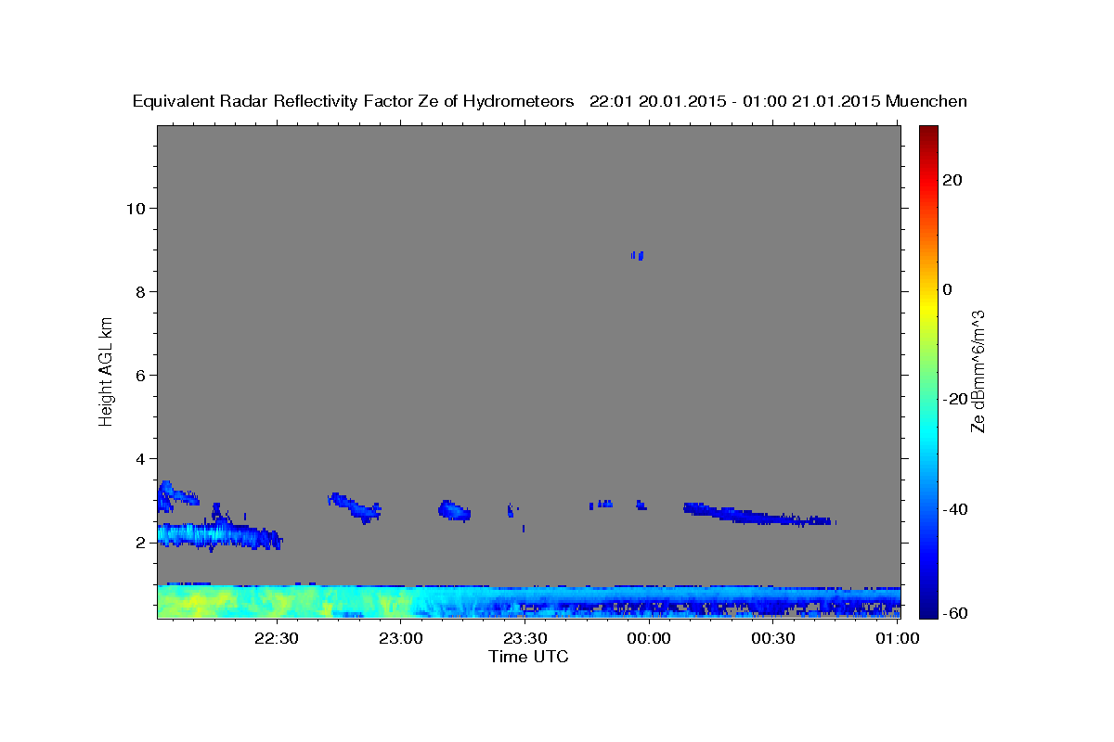1114x742 pixels.
Task: Click the cloud echo just after 23:00
Action: coord(454,510)
